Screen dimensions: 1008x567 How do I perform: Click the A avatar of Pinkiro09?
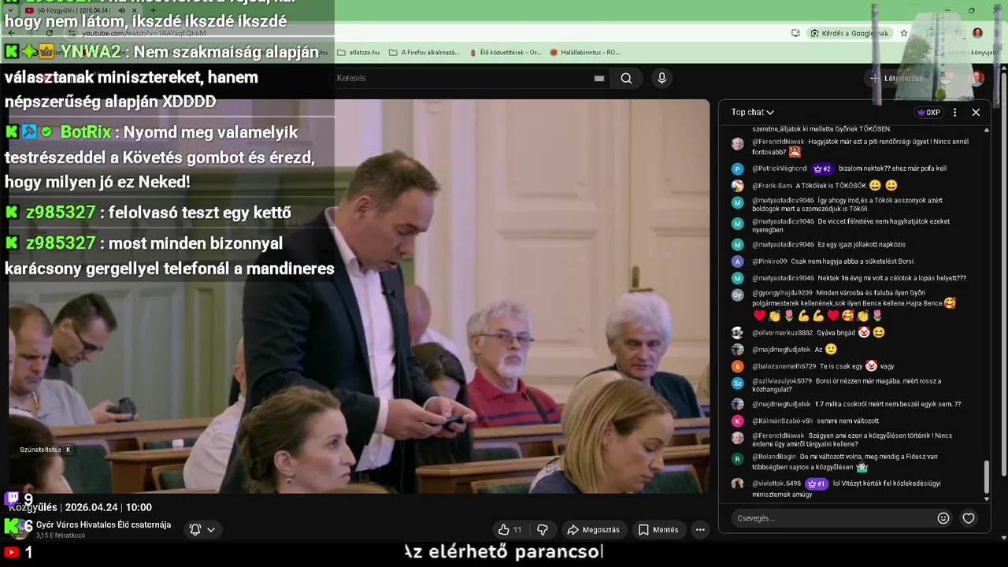(737, 261)
